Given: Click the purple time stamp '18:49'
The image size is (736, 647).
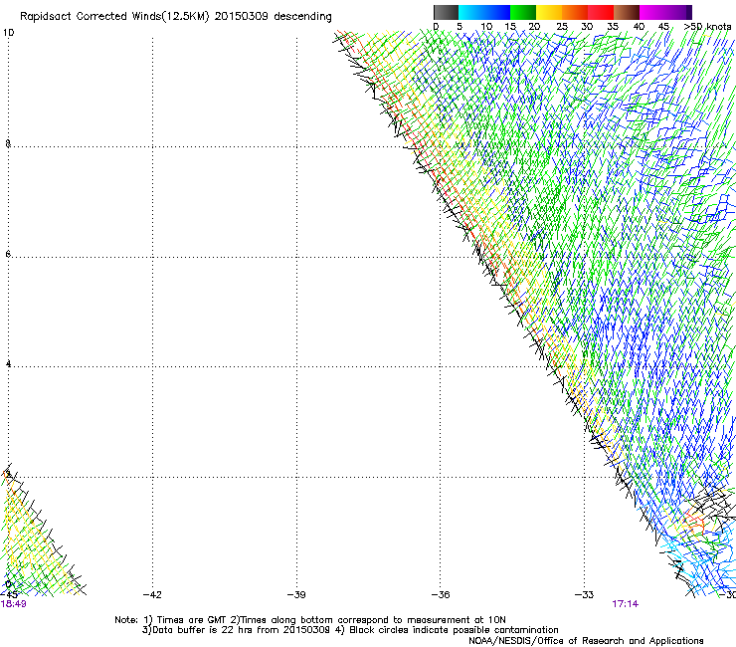Looking at the screenshot, I should click(14, 604).
